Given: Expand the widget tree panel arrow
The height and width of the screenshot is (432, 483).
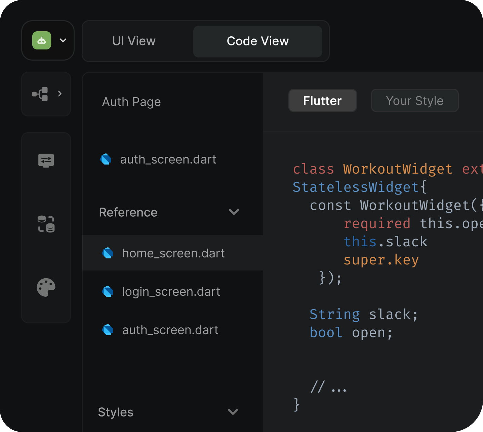Looking at the screenshot, I should [60, 94].
